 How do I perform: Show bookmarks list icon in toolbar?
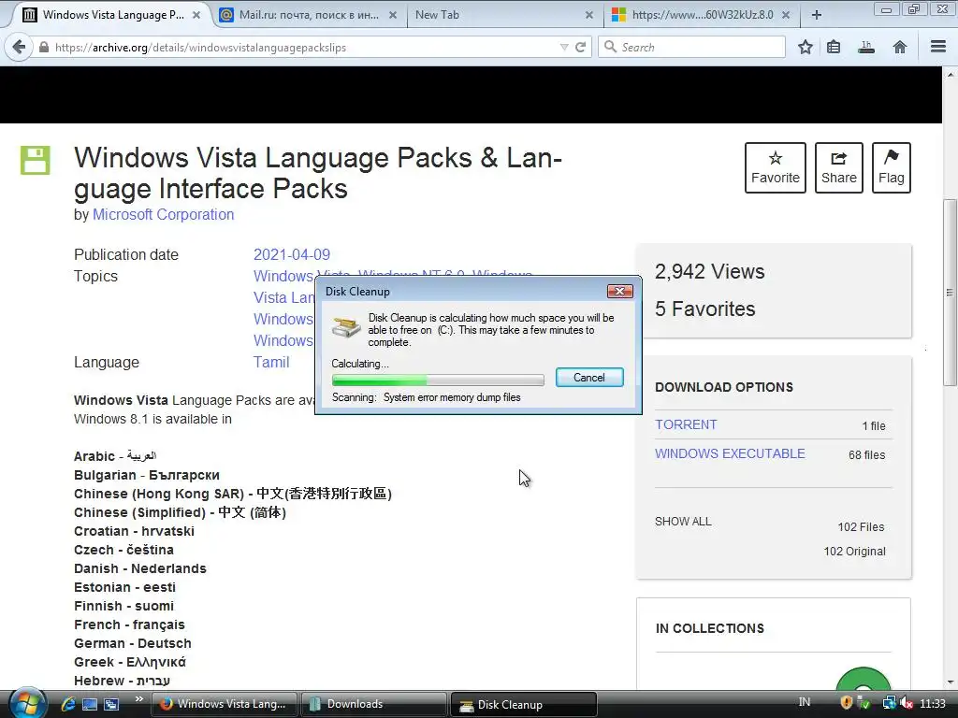(834, 47)
